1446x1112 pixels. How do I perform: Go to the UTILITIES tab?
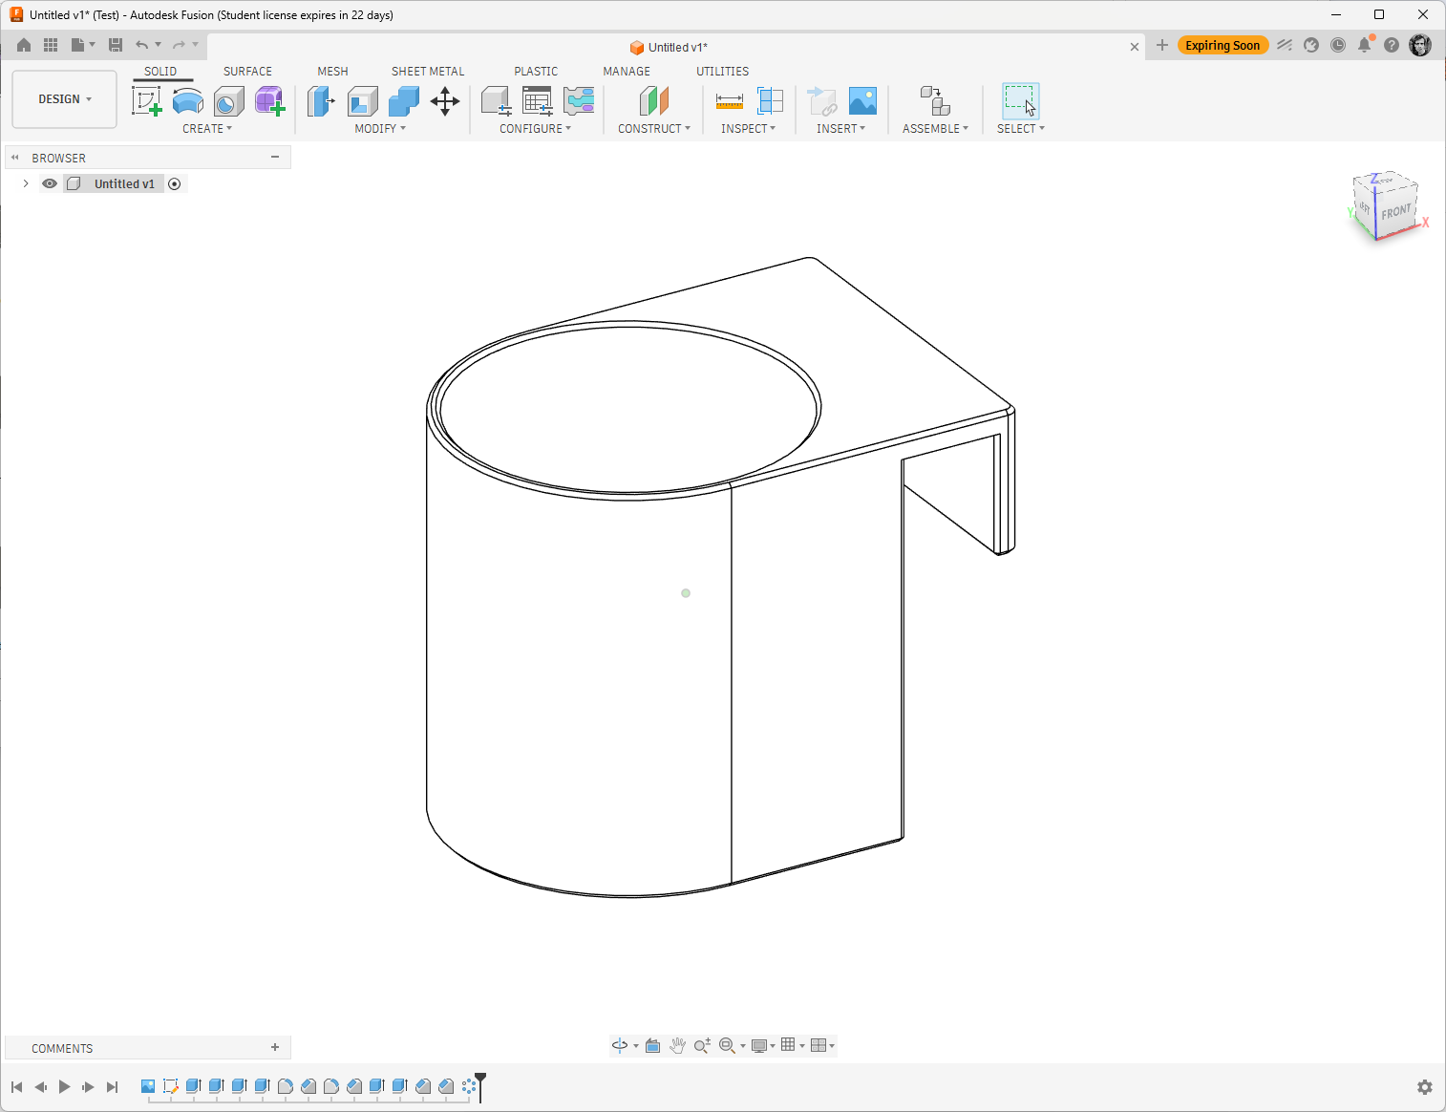(722, 72)
